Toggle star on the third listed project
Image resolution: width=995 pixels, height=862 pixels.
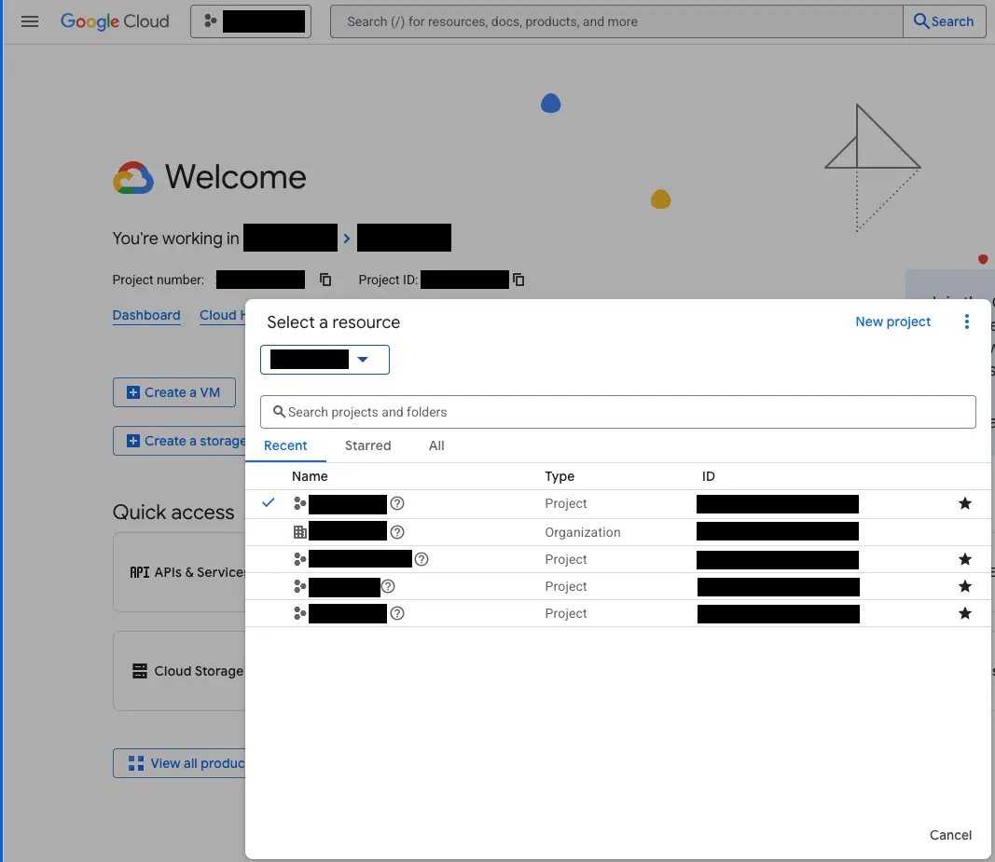pyautogui.click(x=965, y=586)
